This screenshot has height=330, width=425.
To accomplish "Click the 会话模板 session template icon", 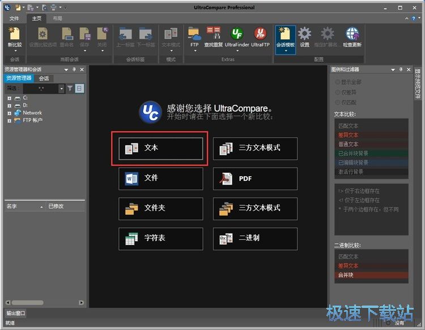I will tap(285, 34).
